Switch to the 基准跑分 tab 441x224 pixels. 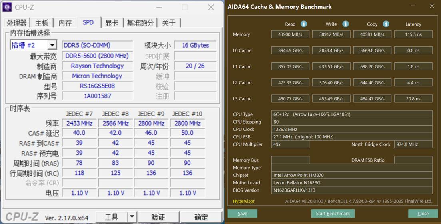(140, 23)
